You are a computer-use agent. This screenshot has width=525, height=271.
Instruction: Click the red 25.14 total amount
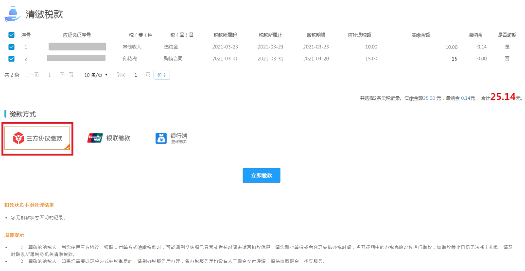click(503, 97)
